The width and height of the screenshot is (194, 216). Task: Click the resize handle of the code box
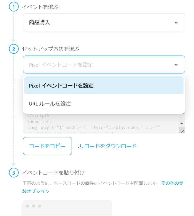[x=182, y=131]
